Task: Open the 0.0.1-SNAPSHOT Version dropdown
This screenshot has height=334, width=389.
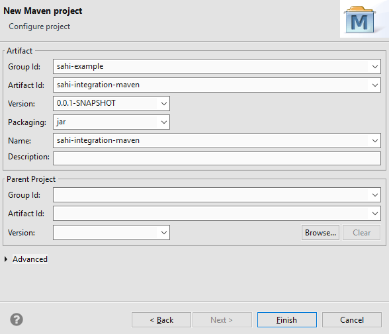Action: point(164,104)
